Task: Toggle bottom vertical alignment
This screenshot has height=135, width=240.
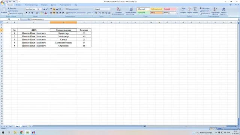Action: pos(57,9)
